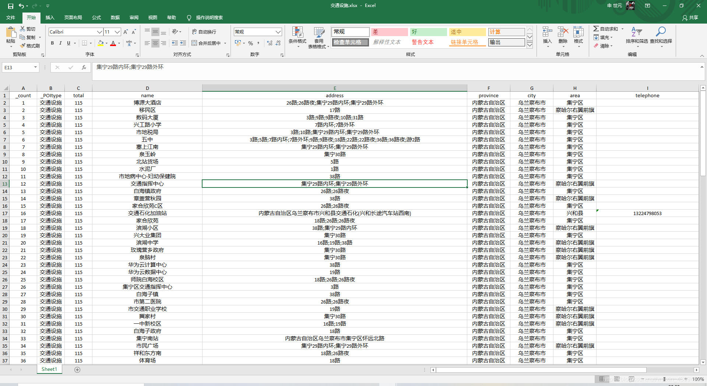The width and height of the screenshot is (707, 386).
Task: Click the decrease indent icon
Action: 175,43
